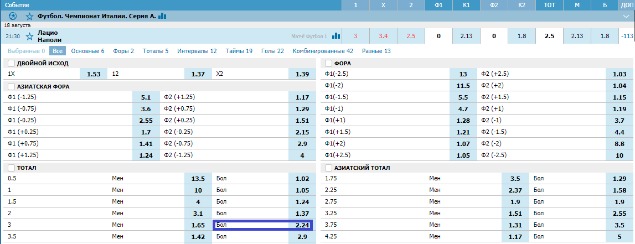Image resolution: width=635 pixels, height=244 pixels.
Task: Favorite the Serie A league with star icon
Action: 29,16
